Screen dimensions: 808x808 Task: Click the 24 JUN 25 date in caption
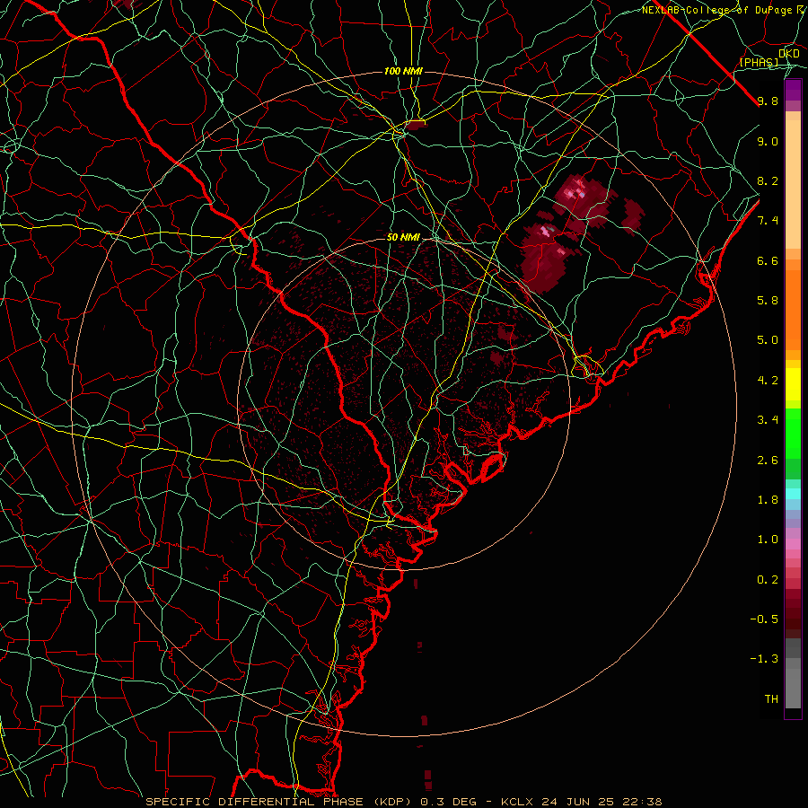[x=577, y=802]
